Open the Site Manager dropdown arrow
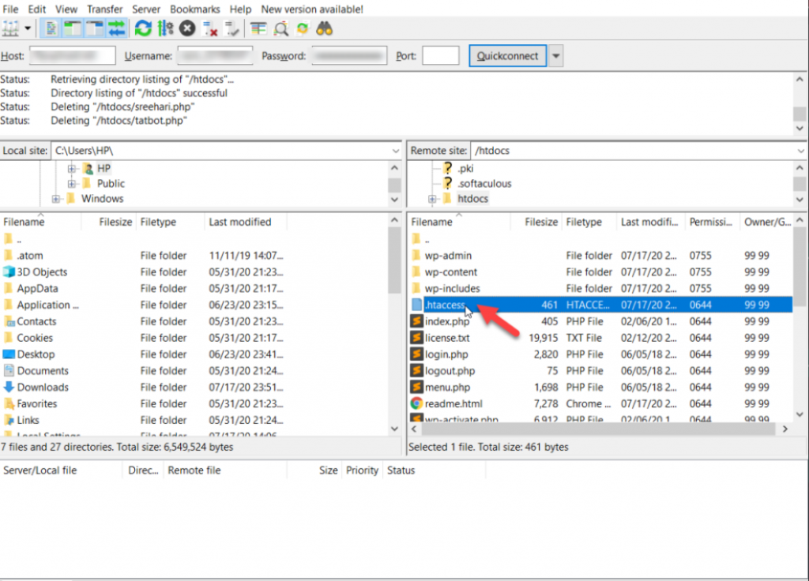The image size is (809, 581). pyautogui.click(x=28, y=29)
